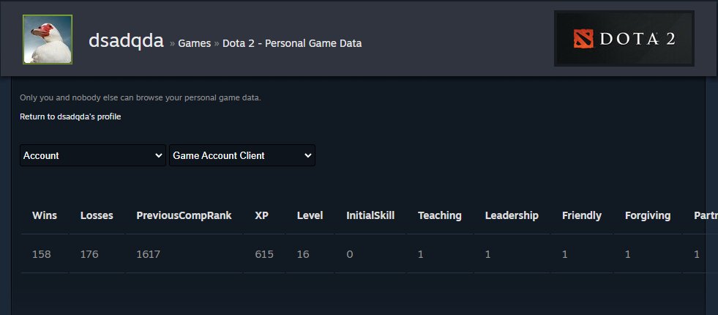Click the Teaching value 1
This screenshot has width=718, height=315.
[x=421, y=254]
